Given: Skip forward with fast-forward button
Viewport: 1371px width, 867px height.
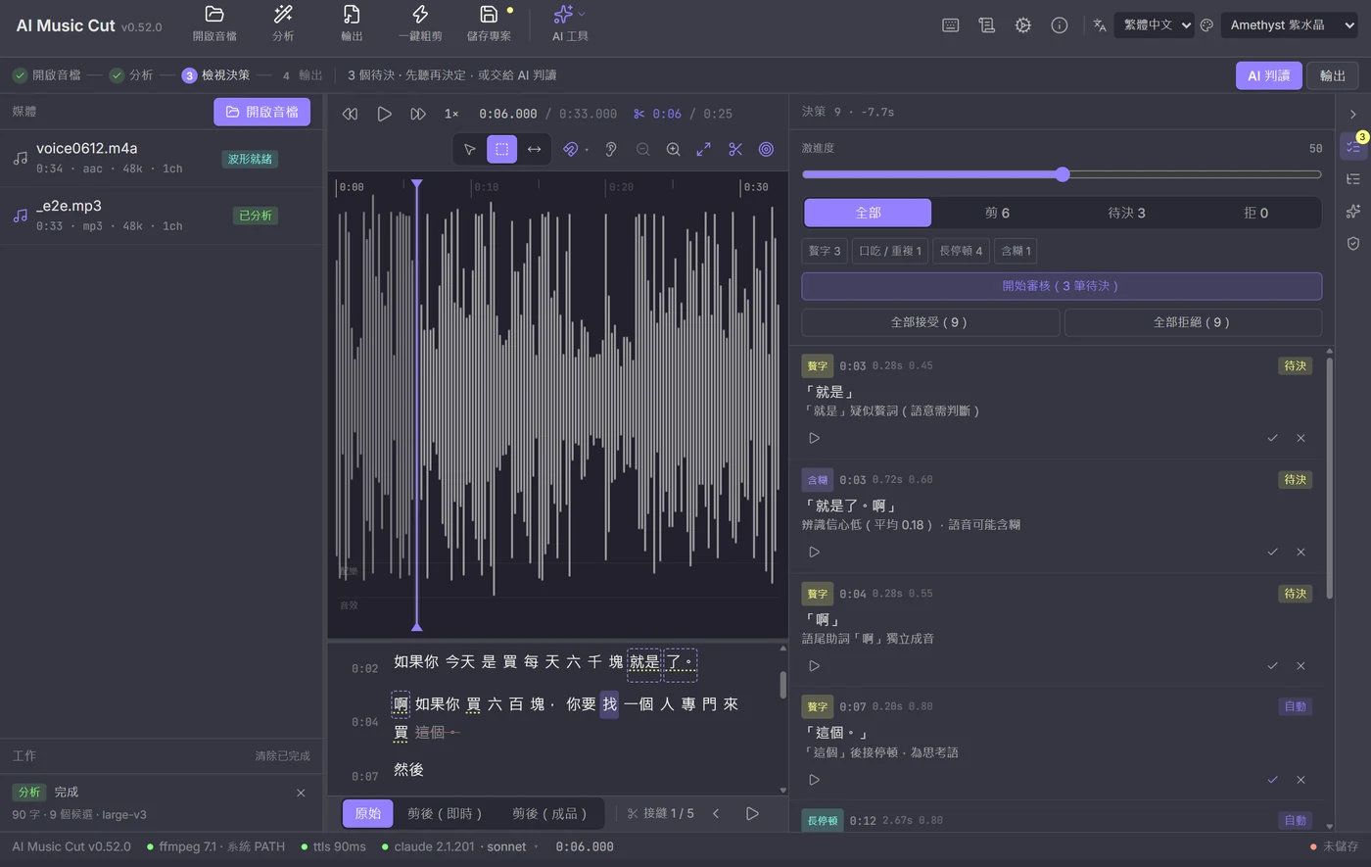Looking at the screenshot, I should (x=418, y=114).
